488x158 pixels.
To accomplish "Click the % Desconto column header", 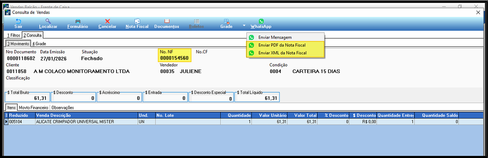I will coord(333,115).
